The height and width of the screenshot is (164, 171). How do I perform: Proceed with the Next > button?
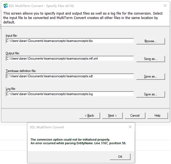tap(112, 115)
